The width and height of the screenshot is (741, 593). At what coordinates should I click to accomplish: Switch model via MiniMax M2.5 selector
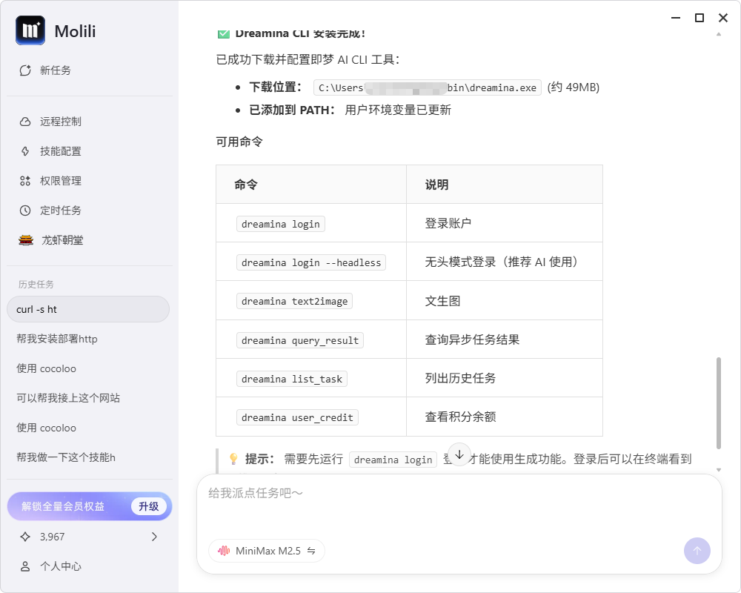[x=267, y=551]
